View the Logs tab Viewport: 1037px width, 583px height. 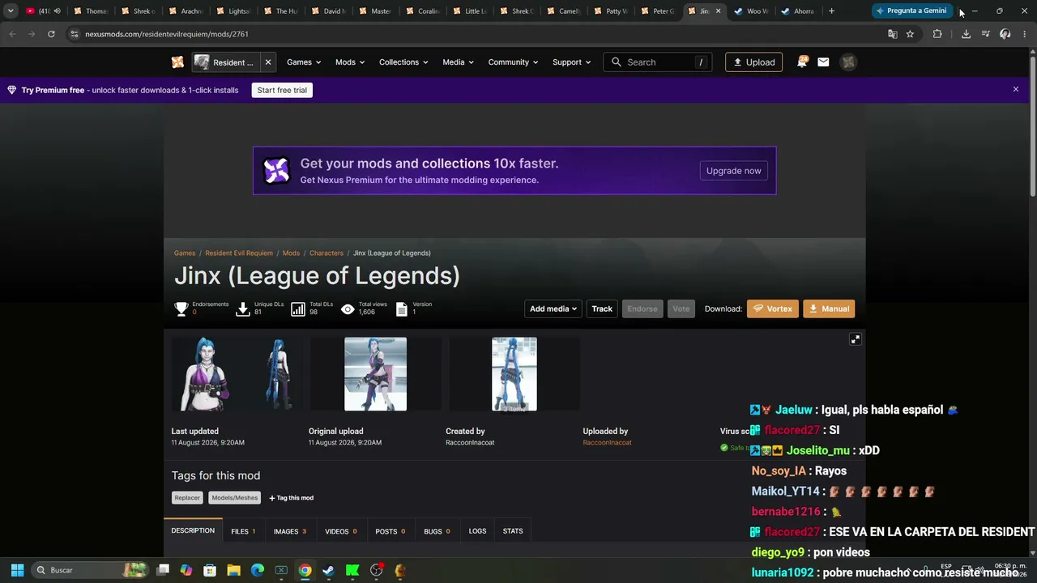(x=477, y=531)
